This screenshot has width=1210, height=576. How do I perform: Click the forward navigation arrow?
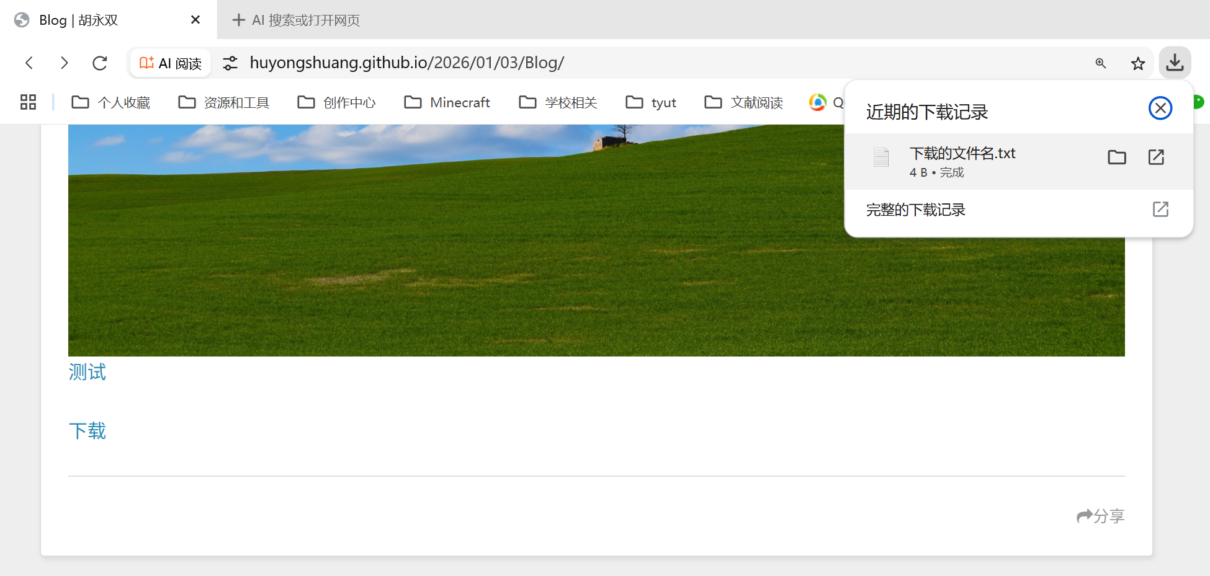coord(64,63)
